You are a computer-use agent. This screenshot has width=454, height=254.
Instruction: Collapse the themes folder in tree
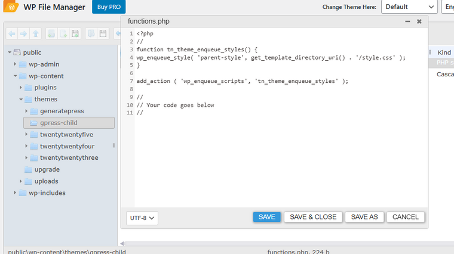pyautogui.click(x=21, y=100)
